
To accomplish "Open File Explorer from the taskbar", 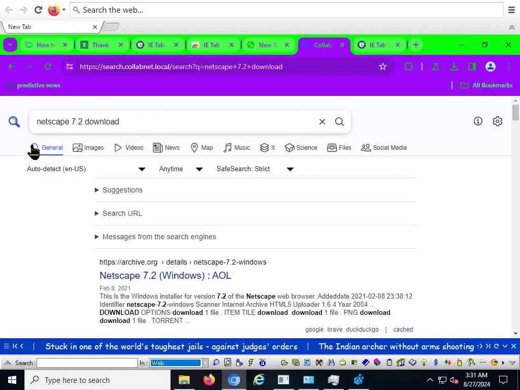I will (x=184, y=380).
